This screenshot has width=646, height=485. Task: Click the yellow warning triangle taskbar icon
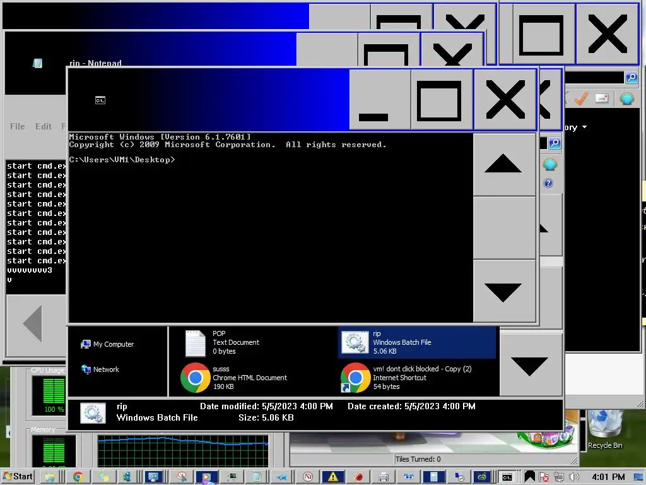coord(332,477)
